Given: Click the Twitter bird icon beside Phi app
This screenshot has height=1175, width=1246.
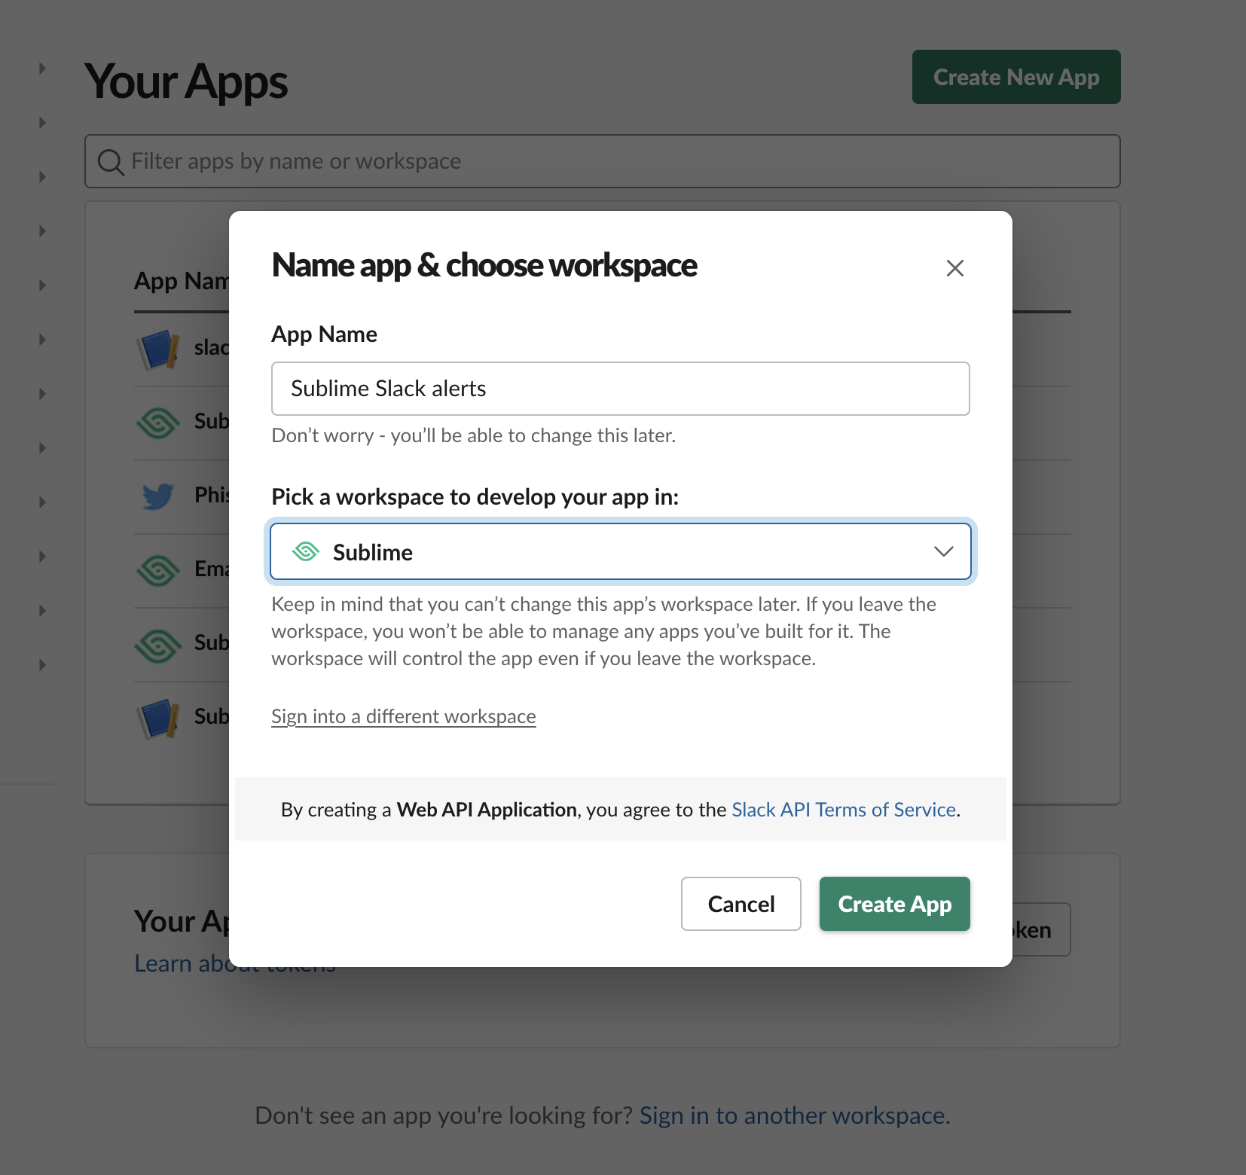Looking at the screenshot, I should tap(158, 496).
